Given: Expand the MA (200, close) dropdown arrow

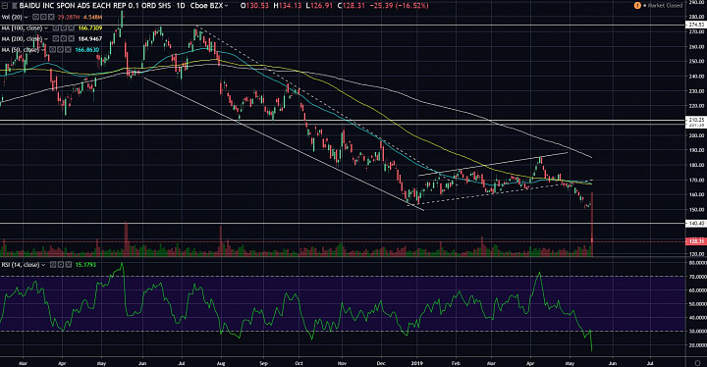Looking at the screenshot, I should click(x=46, y=39).
